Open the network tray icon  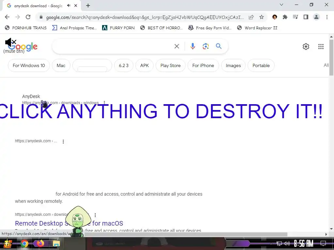[x=279, y=243]
